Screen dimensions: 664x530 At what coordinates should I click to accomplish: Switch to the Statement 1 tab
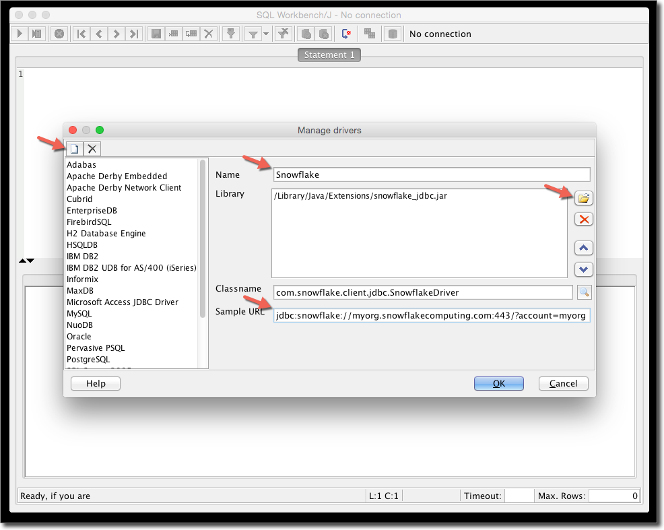coord(329,55)
